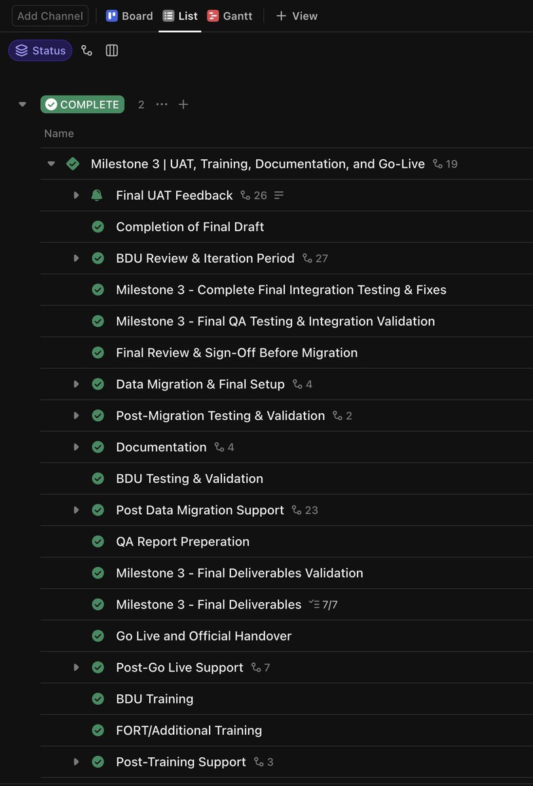
Task: Open the columns layout icon in toolbar
Action: pos(112,50)
